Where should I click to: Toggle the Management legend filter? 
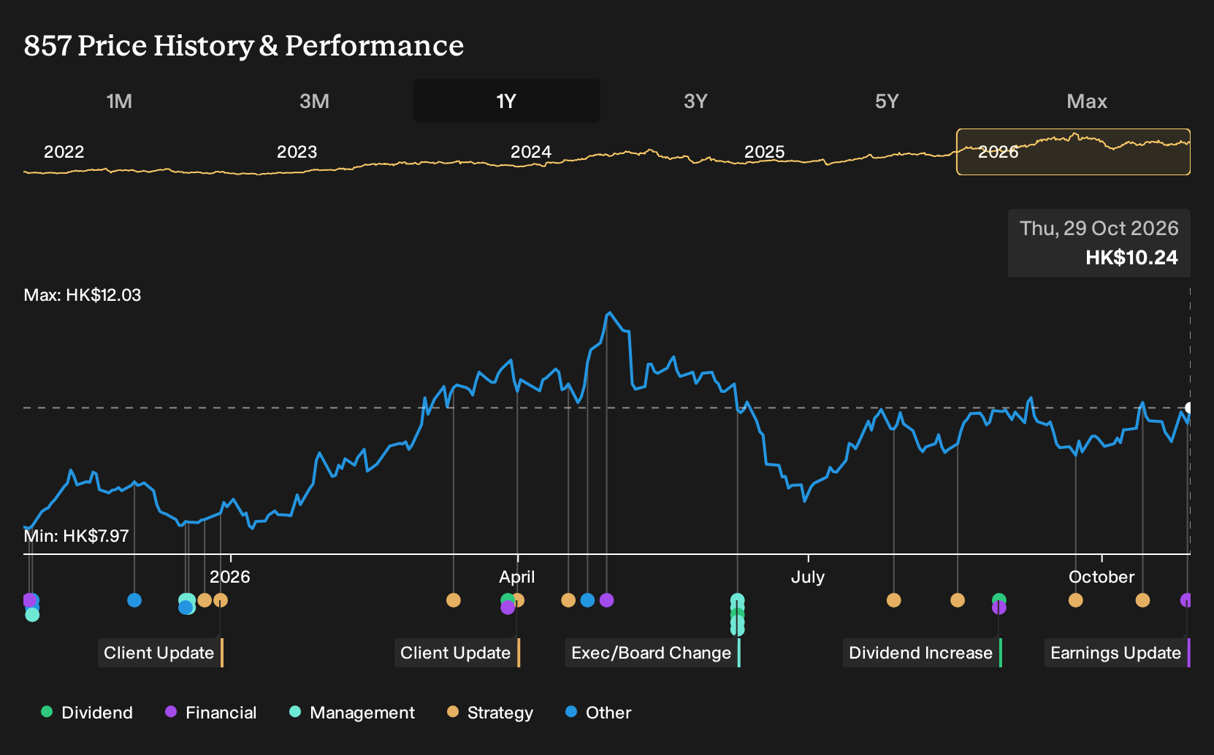tap(352, 712)
